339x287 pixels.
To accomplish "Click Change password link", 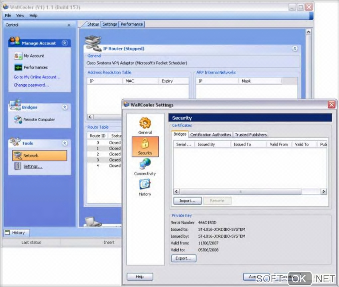I will 31,85.
